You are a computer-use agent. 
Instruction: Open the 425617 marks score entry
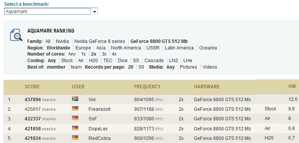tap(40, 109)
